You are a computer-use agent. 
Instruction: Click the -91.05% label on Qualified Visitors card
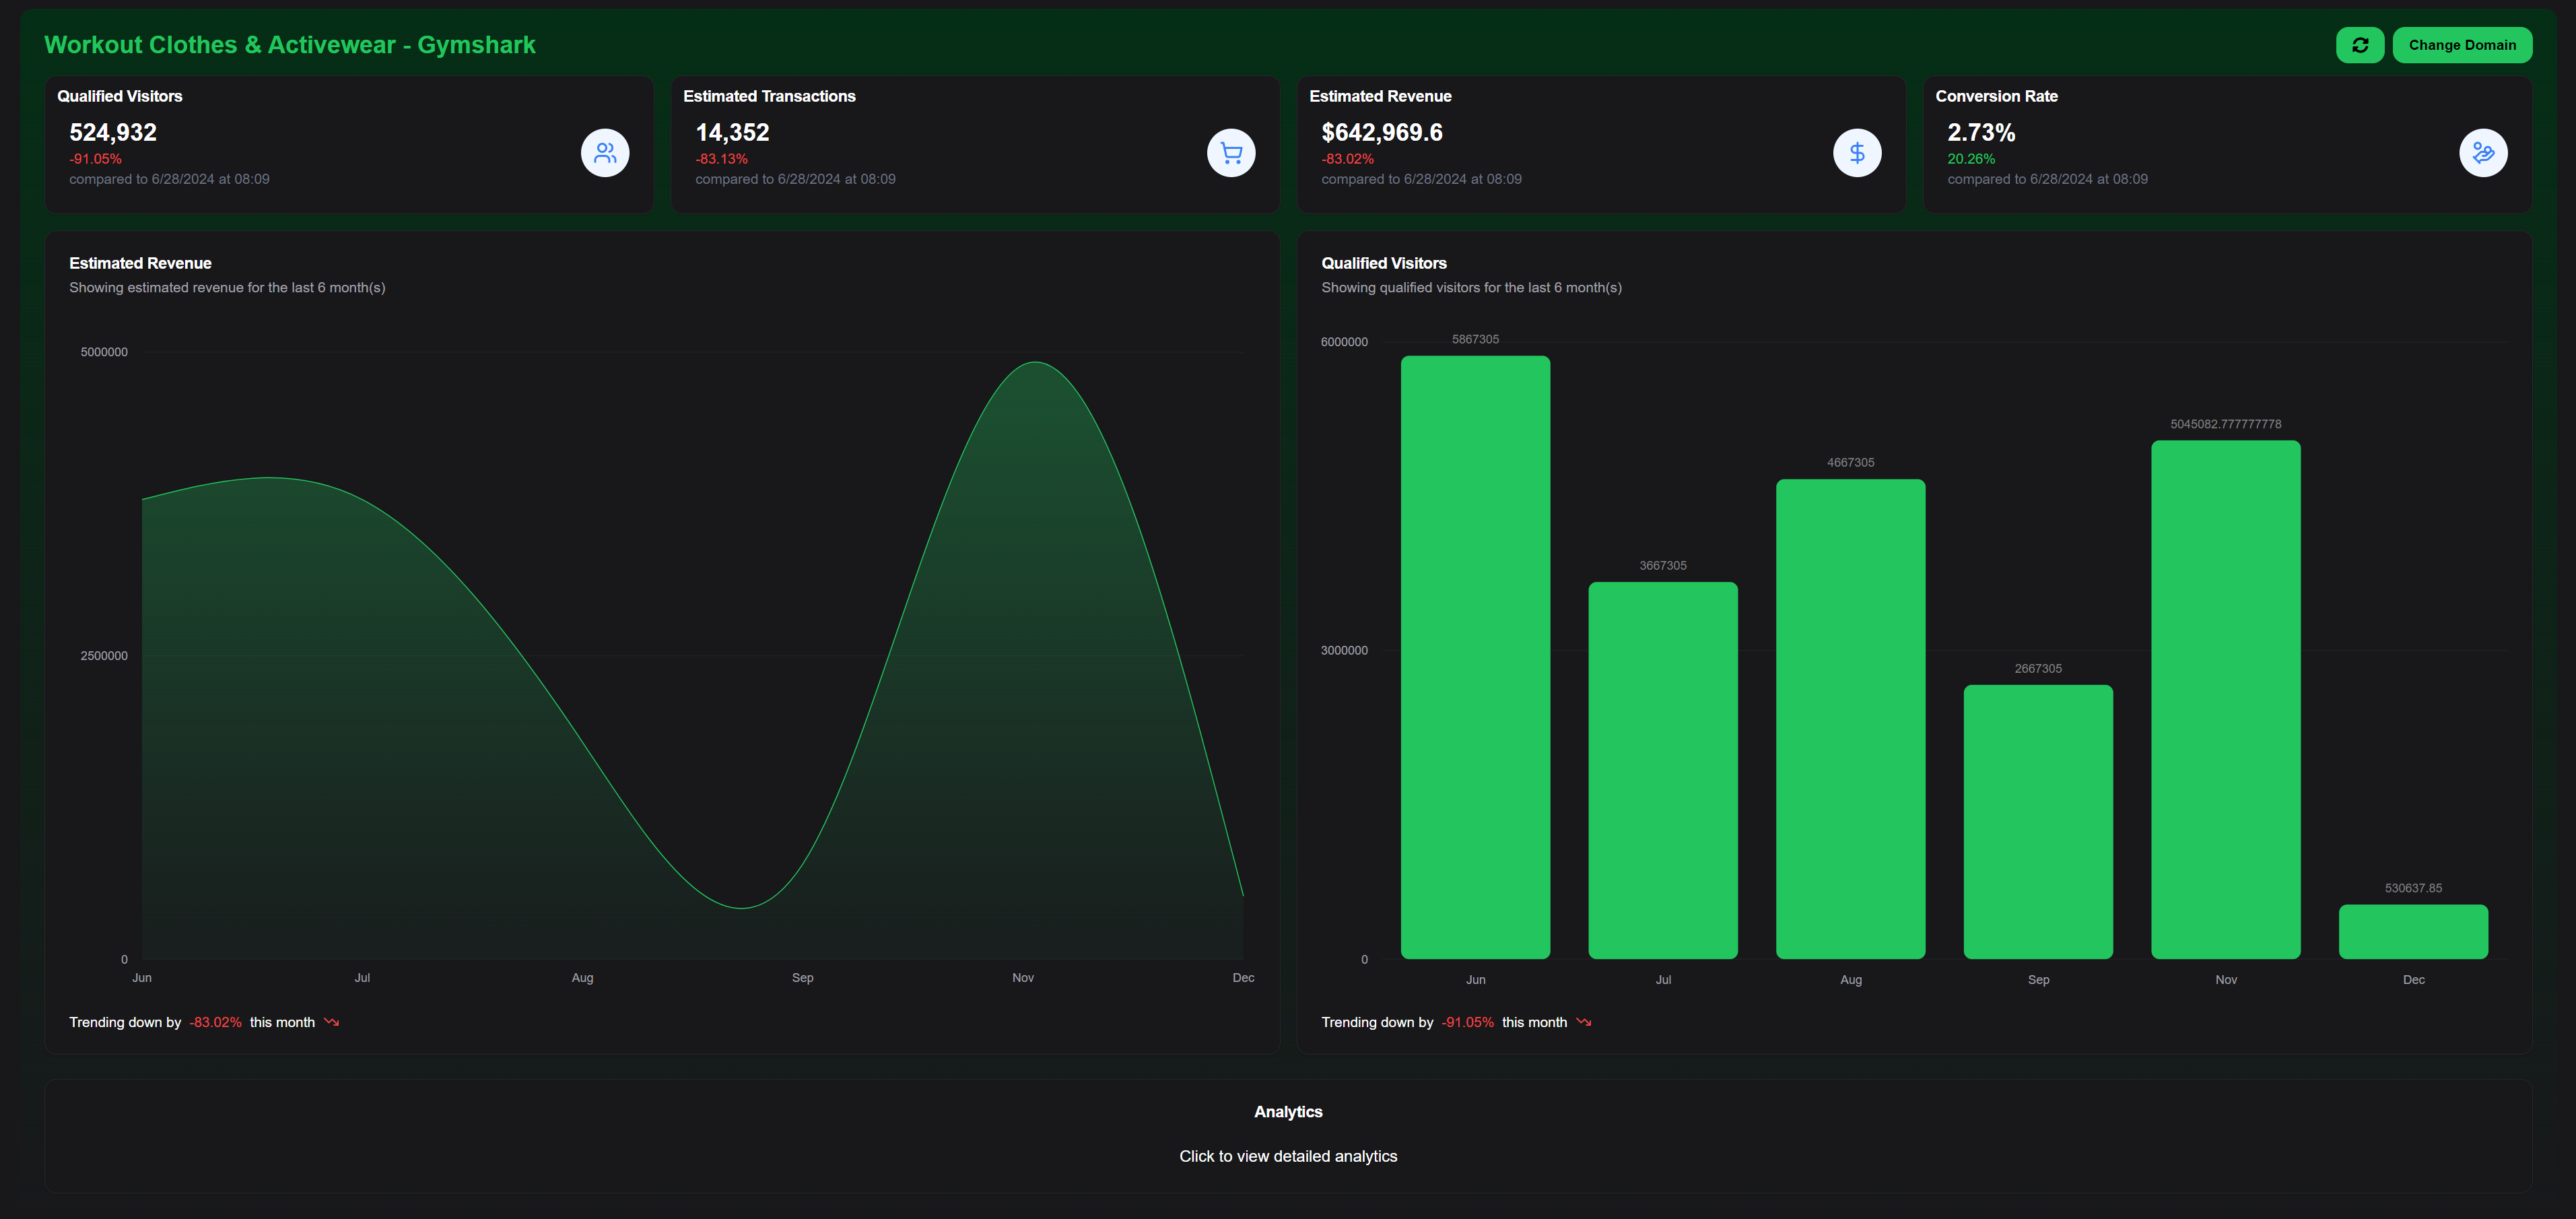click(x=95, y=158)
